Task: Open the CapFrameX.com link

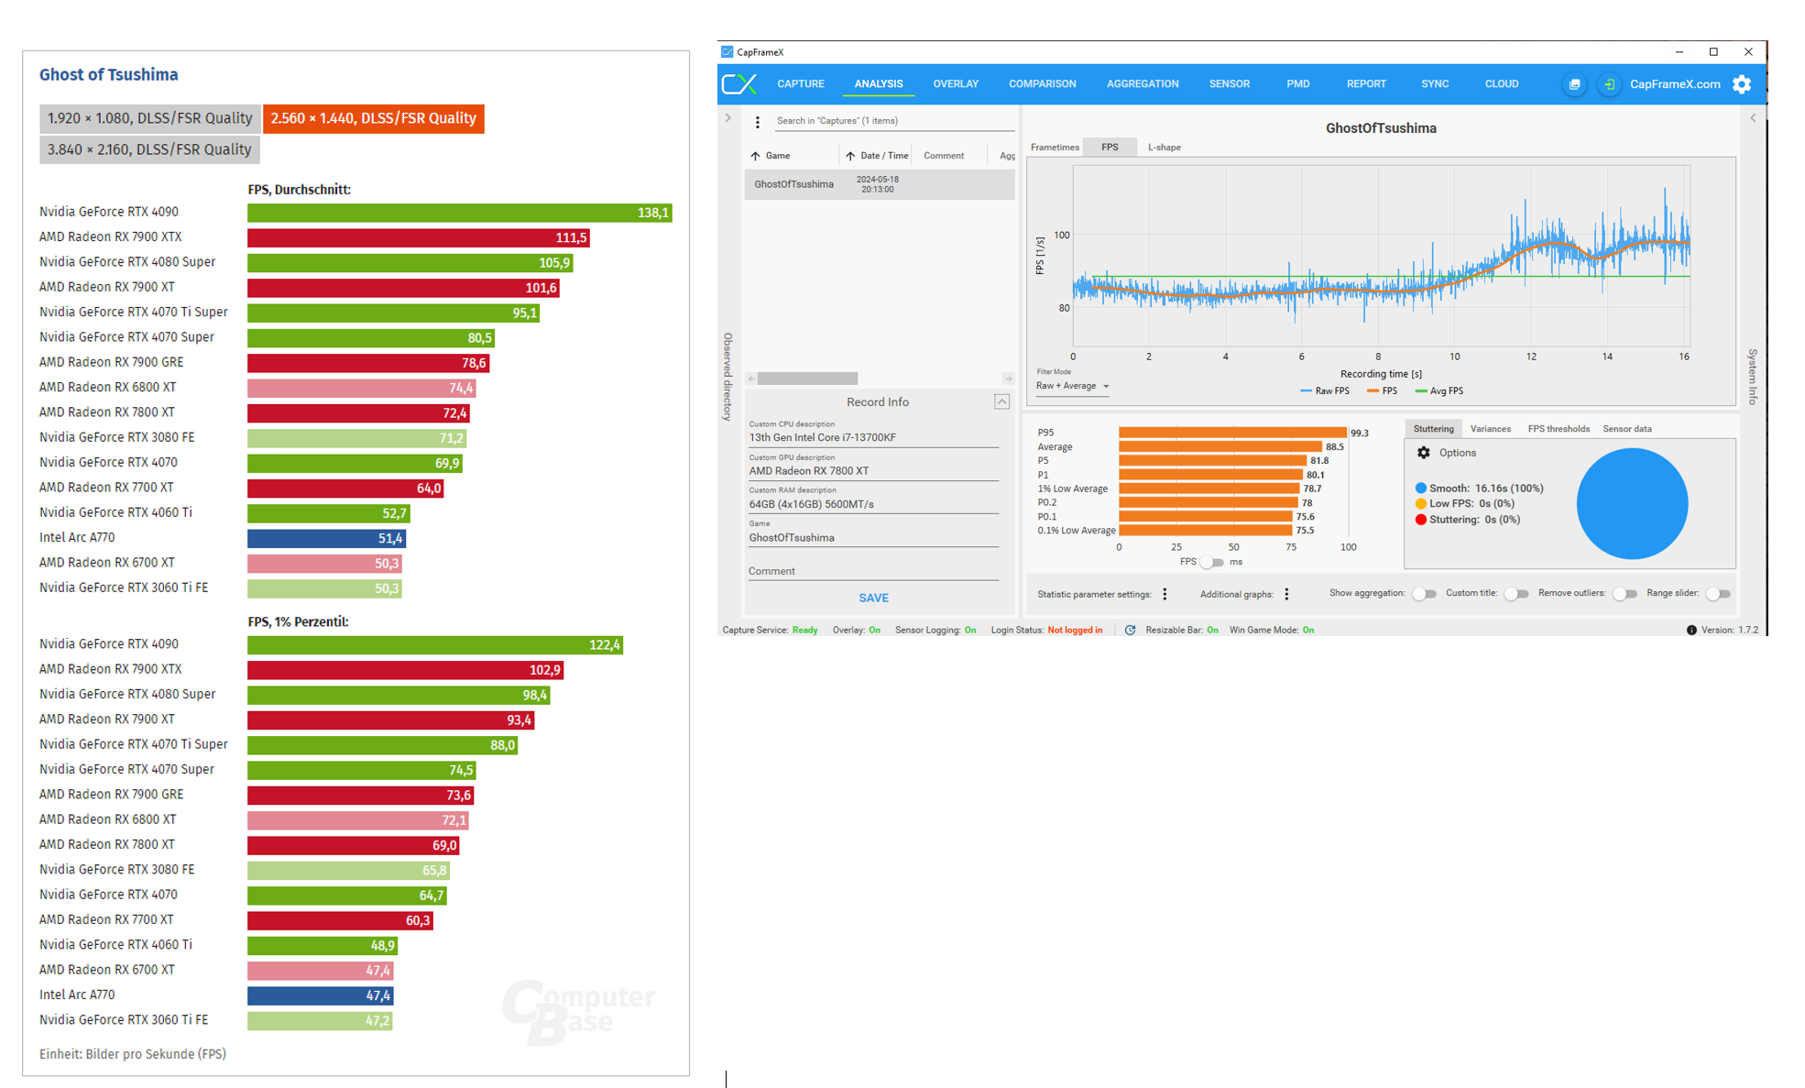Action: click(1675, 84)
